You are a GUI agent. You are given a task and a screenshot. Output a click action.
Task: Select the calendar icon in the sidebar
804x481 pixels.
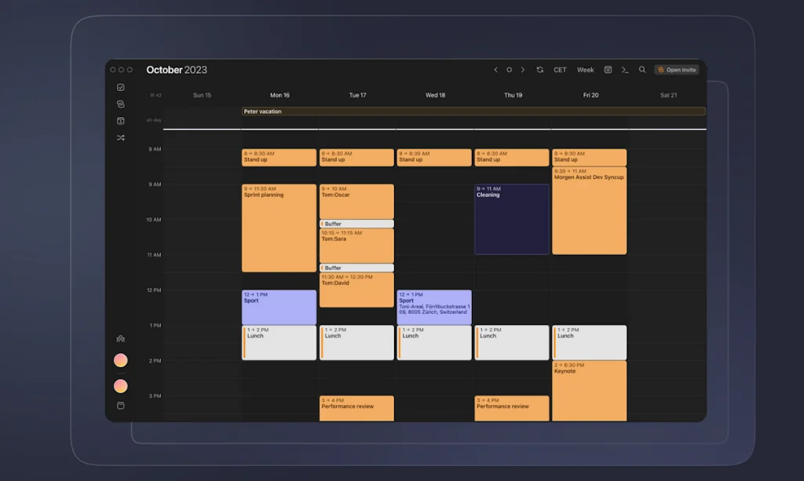(120, 120)
